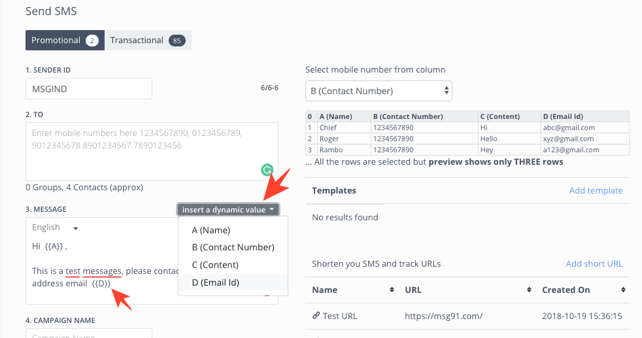This screenshot has height=338, width=642.
Task: Open the English language dropdown
Action: pyautogui.click(x=55, y=228)
